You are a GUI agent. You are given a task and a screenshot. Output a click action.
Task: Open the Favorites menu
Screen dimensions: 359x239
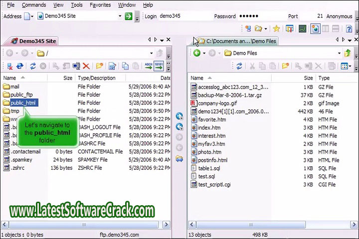pyautogui.click(x=100, y=5)
